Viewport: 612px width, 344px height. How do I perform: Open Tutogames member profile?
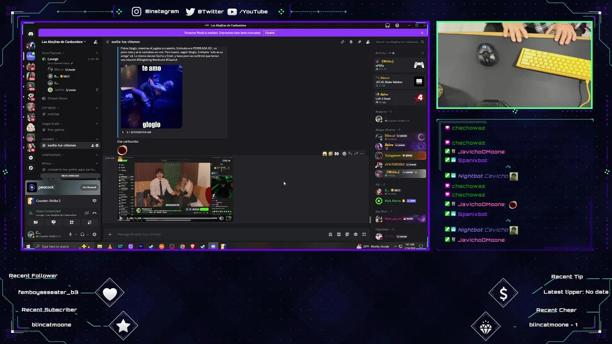pos(401,155)
